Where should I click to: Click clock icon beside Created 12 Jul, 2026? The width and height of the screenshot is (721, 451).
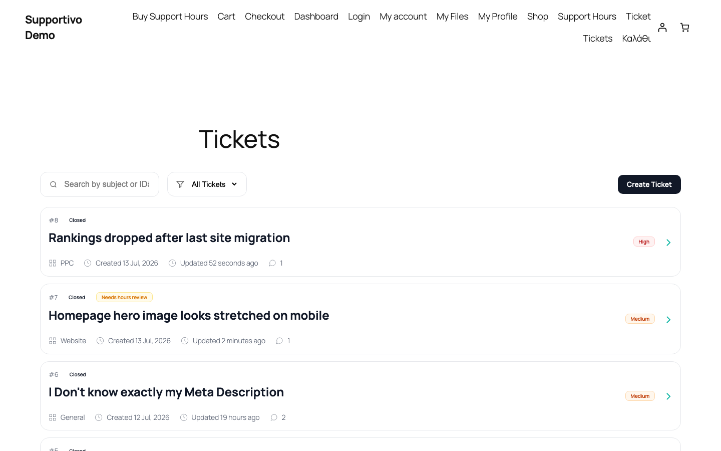click(x=99, y=417)
